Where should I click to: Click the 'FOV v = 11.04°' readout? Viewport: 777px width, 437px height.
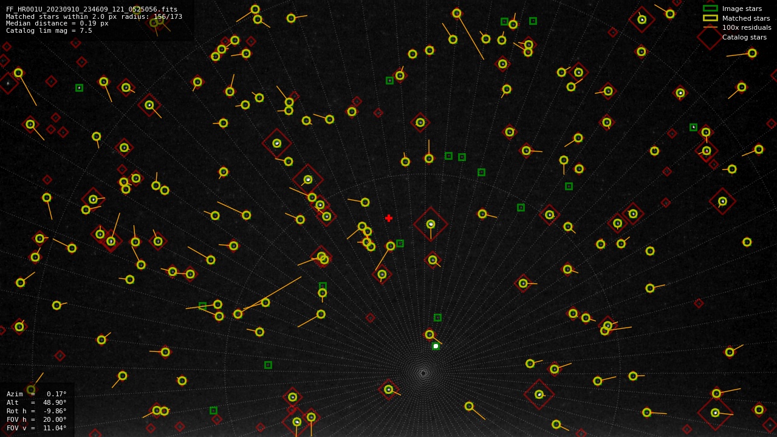coord(36,428)
